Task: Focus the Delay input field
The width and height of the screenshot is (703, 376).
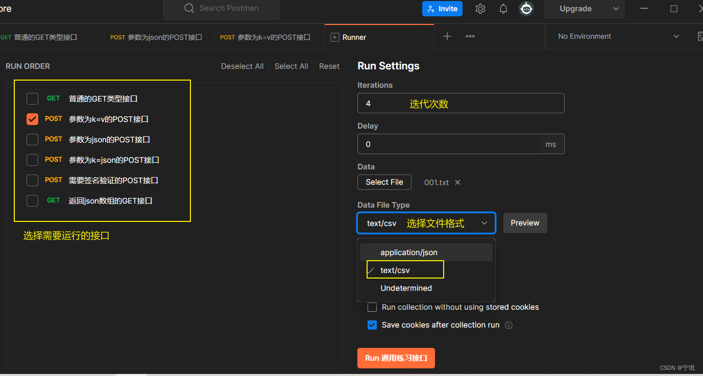Action: tap(449, 144)
